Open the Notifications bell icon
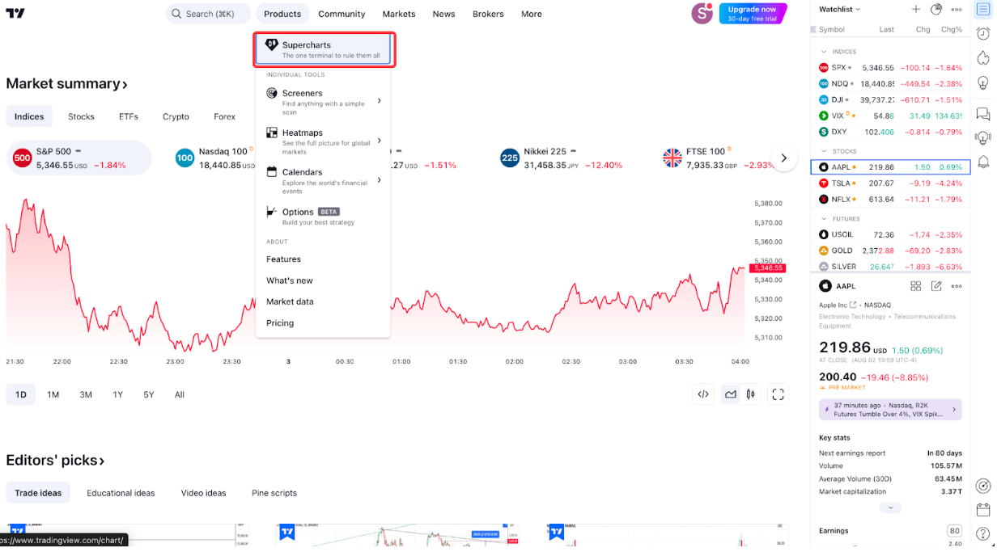997x556 pixels. tap(983, 162)
